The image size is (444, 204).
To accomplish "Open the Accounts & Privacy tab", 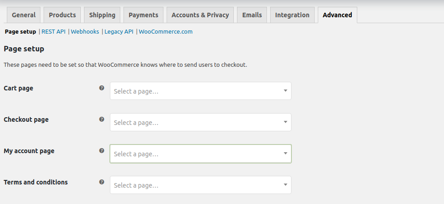I will pos(200,15).
